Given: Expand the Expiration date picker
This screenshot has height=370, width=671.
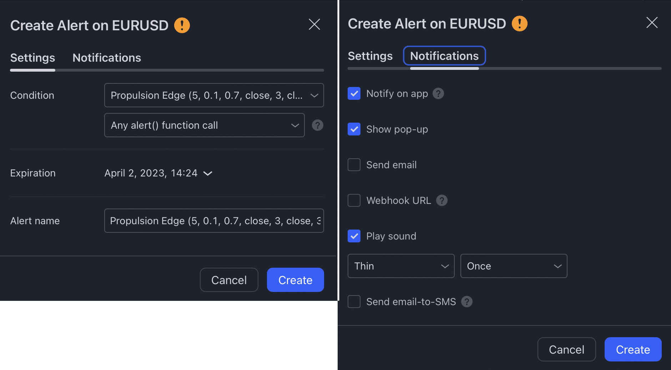Looking at the screenshot, I should coord(158,173).
